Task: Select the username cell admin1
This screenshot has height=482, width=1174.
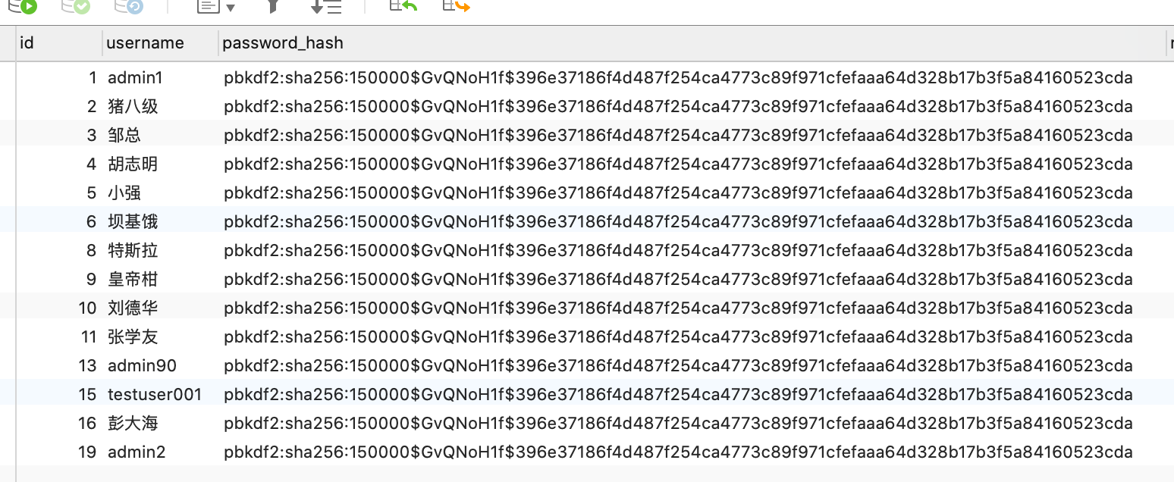Action: pyautogui.click(x=160, y=77)
